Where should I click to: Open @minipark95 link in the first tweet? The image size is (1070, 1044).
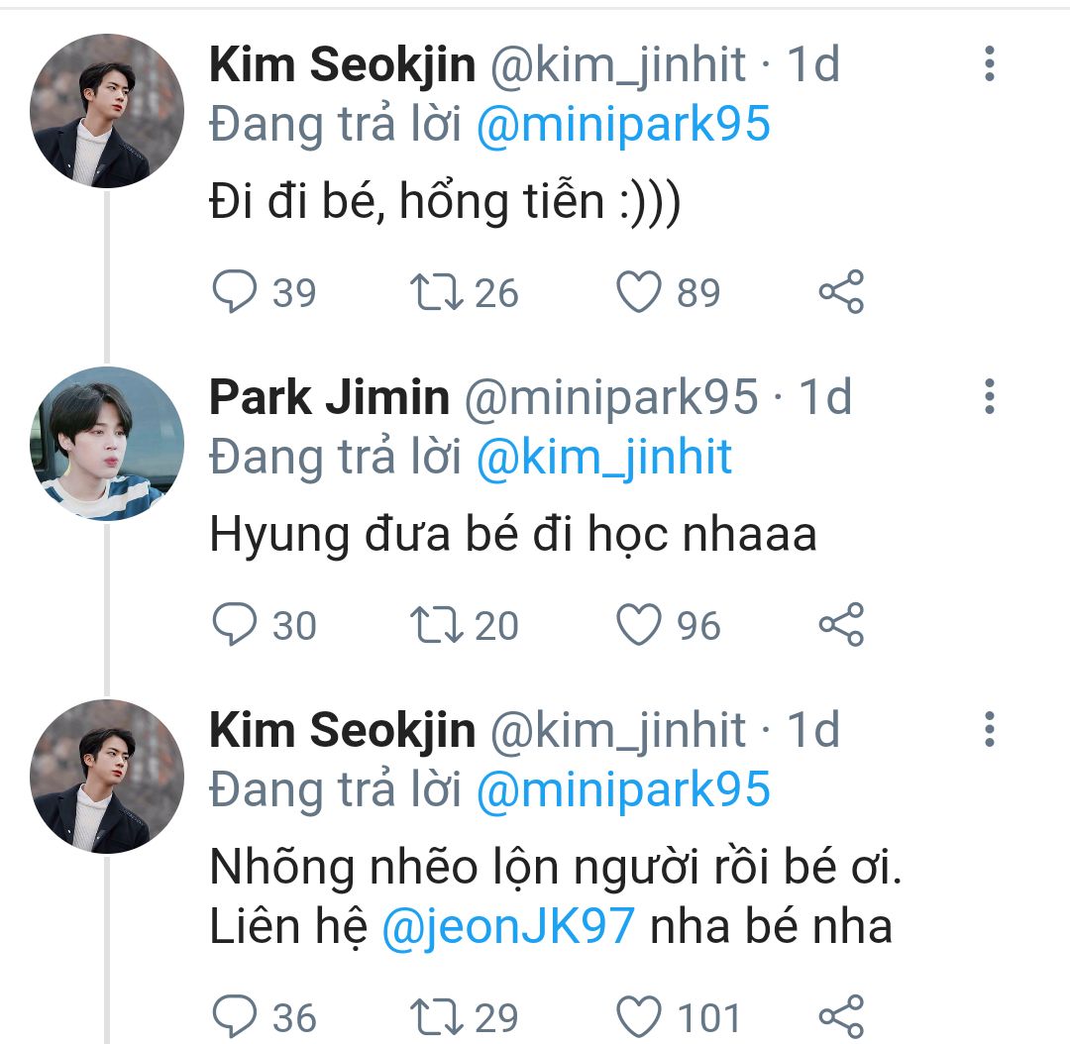623,125
